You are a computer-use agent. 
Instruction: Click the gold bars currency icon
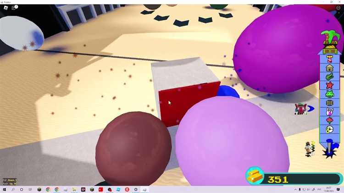[x=255, y=176]
